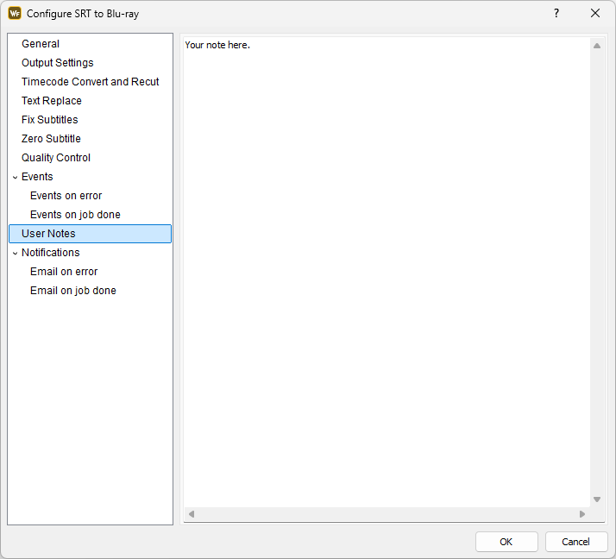The image size is (616, 559).
Task: Click the scroll up arrow in notes
Action: pos(596,46)
